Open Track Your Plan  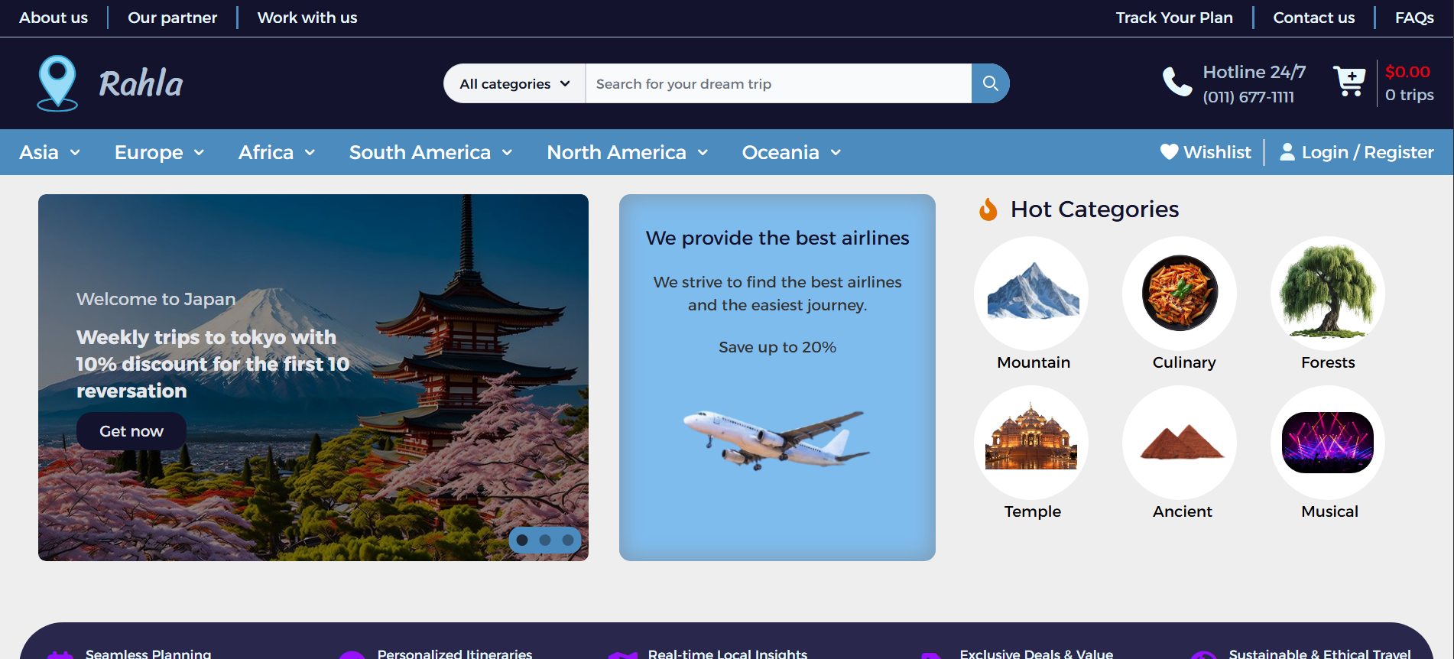1174,18
